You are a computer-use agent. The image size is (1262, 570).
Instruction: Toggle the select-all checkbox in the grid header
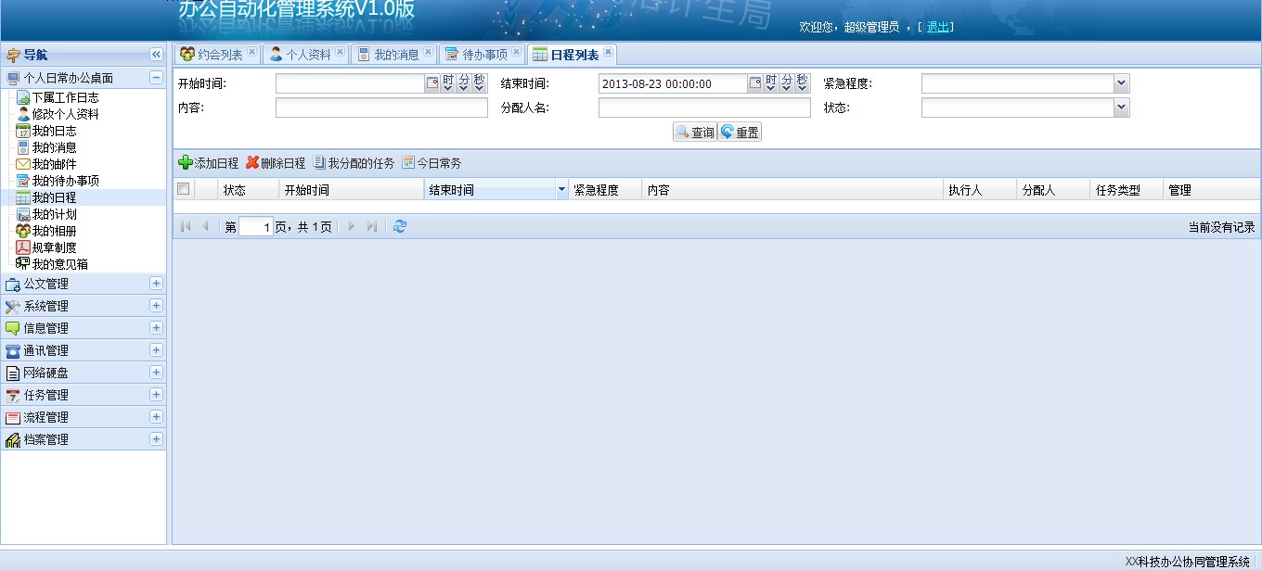click(183, 189)
